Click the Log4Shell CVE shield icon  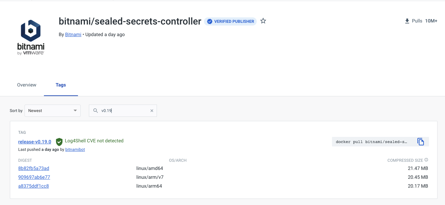click(59, 142)
